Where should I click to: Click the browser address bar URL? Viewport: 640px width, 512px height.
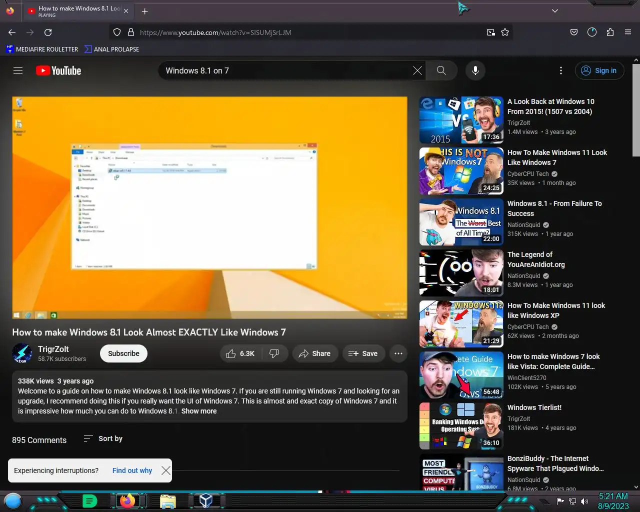215,32
